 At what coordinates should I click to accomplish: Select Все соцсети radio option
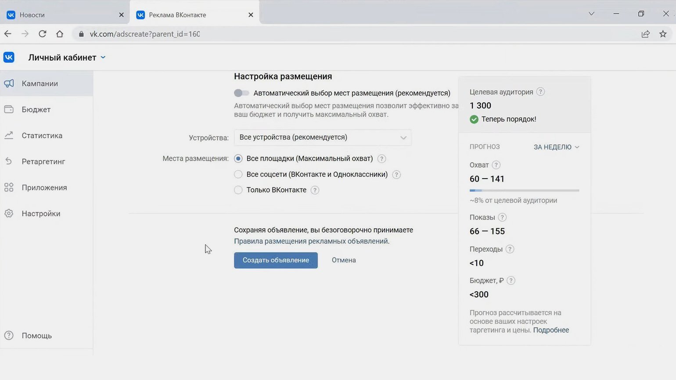(238, 174)
